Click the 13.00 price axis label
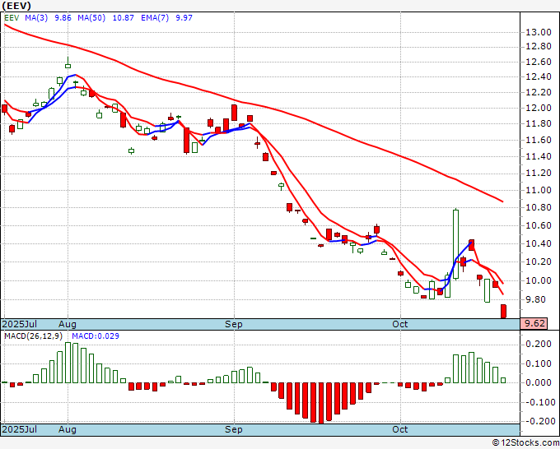 pos(539,32)
